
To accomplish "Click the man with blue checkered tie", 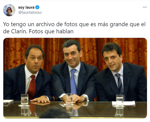I will [x=74, y=71].
